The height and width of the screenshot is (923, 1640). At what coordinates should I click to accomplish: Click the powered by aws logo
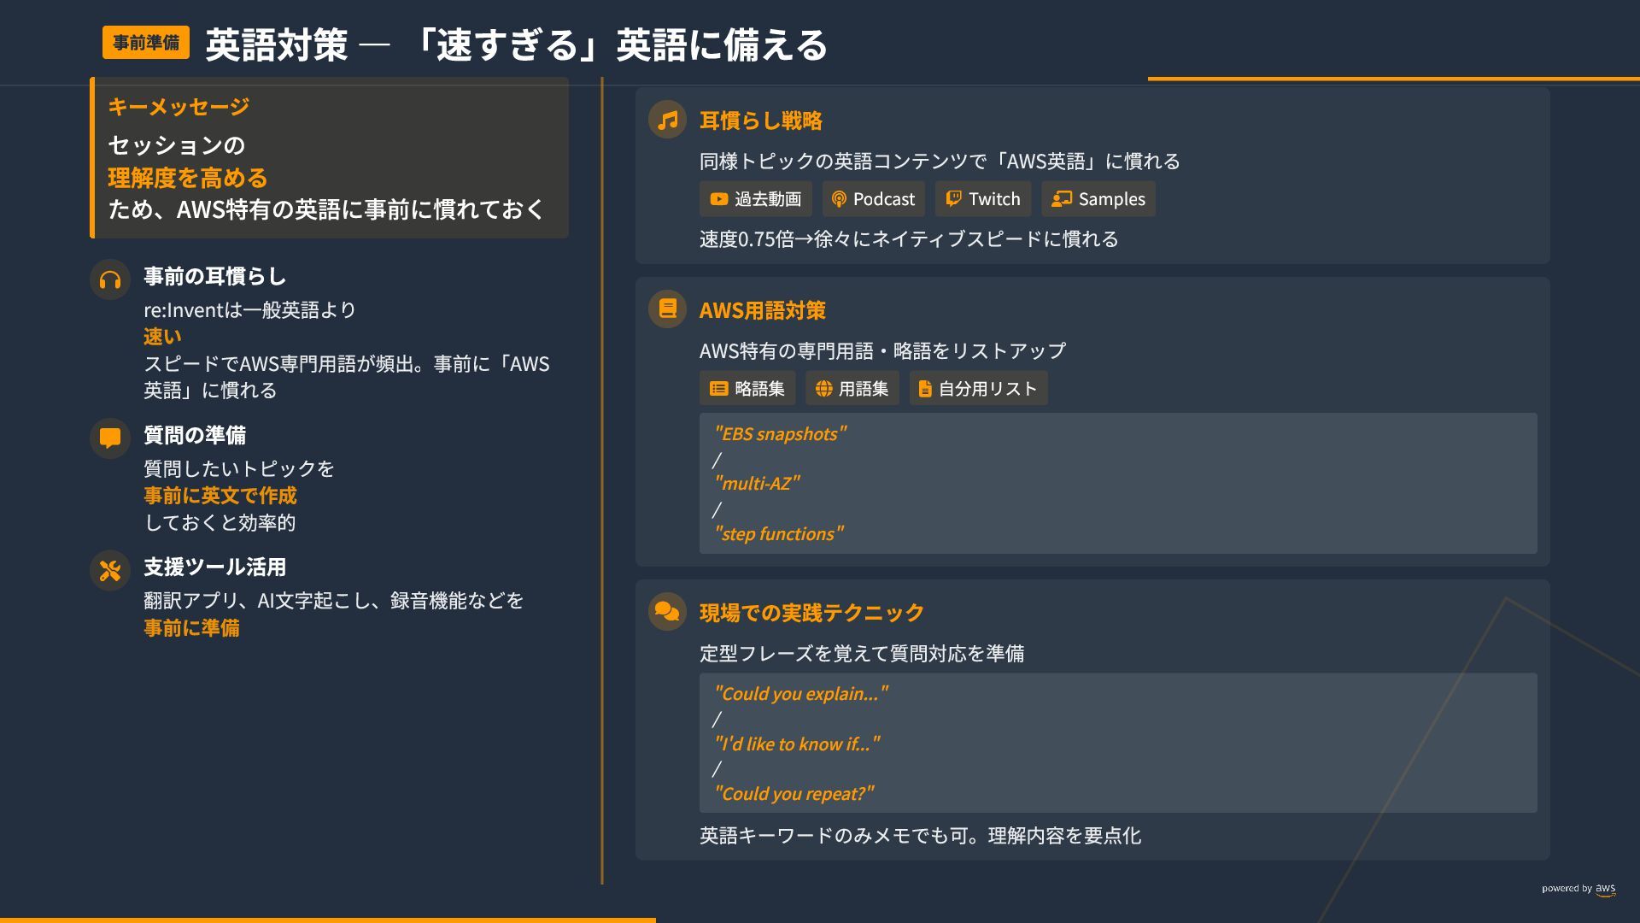(x=1578, y=889)
